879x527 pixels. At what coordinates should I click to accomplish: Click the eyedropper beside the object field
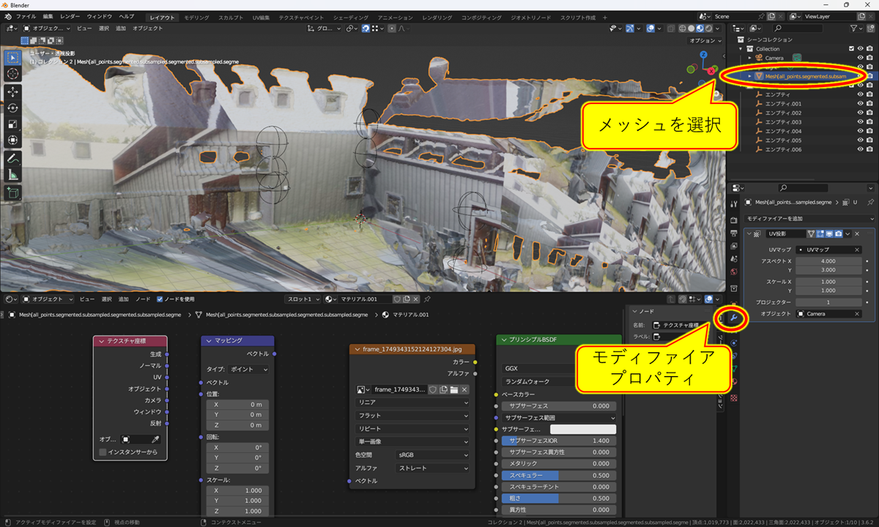tap(155, 439)
